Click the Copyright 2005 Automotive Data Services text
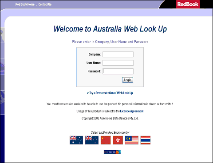The width and height of the screenshot is (213, 163). pos(110,118)
